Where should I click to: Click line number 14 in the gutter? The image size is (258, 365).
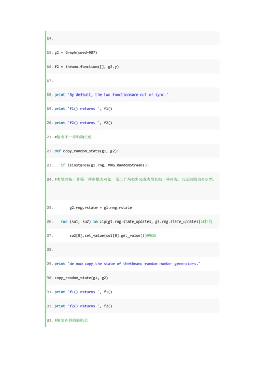tap(50, 38)
